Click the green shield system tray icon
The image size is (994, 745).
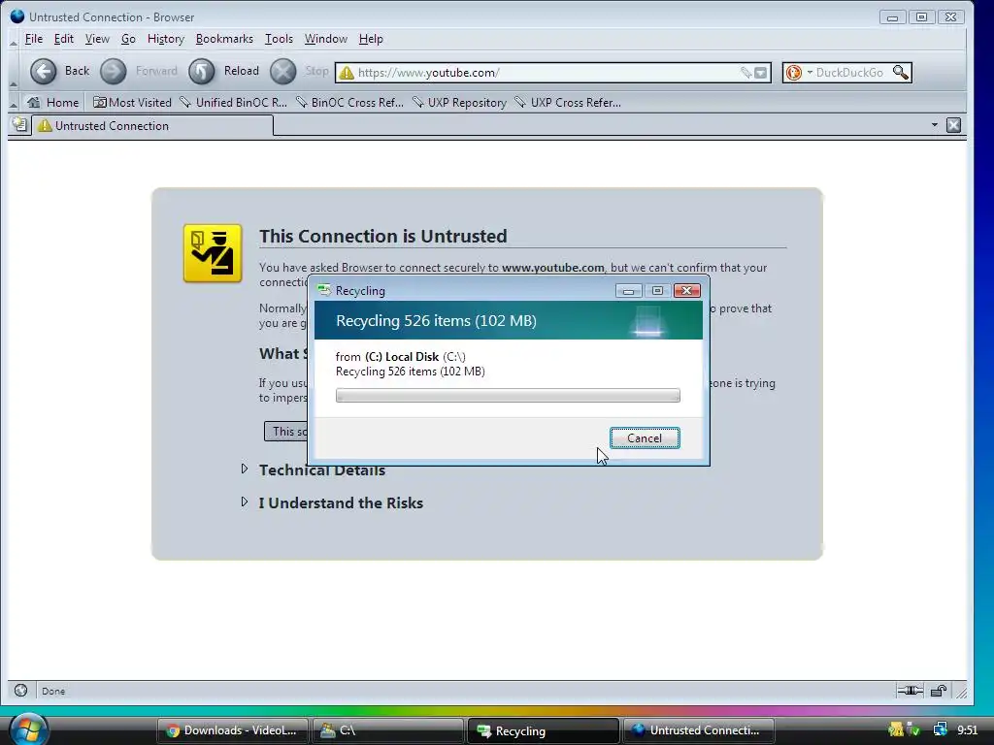click(x=913, y=729)
